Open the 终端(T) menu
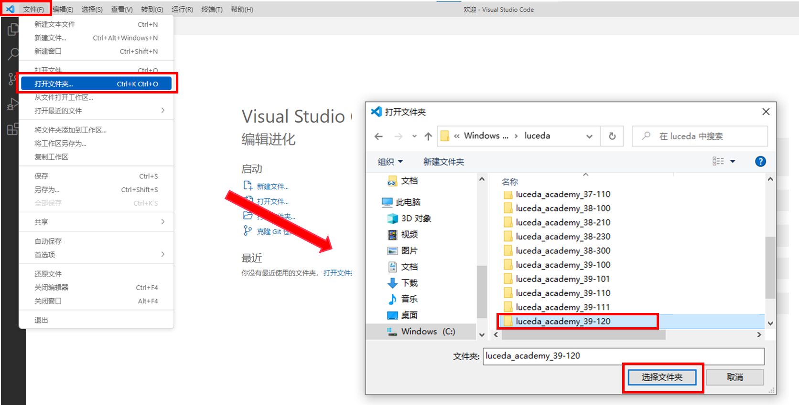Image resolution: width=799 pixels, height=405 pixels. (212, 10)
